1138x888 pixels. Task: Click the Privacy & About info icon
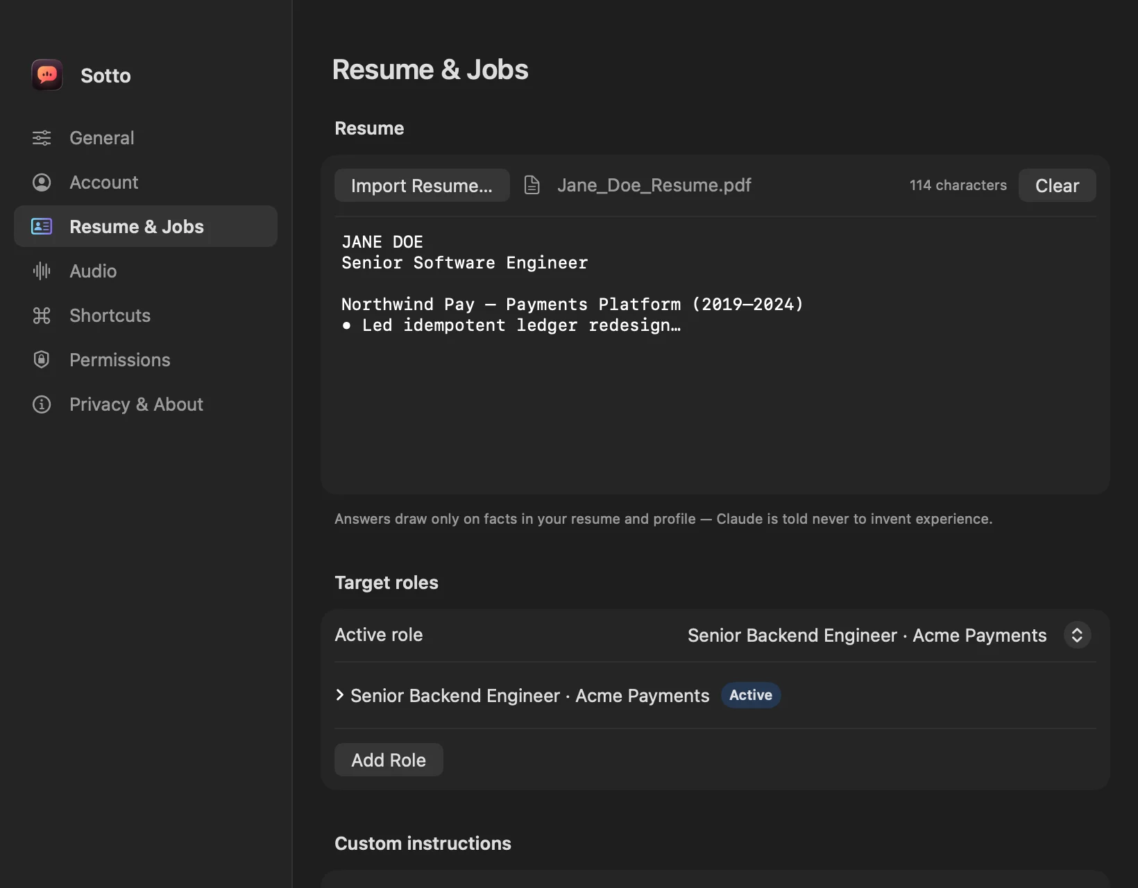click(42, 404)
